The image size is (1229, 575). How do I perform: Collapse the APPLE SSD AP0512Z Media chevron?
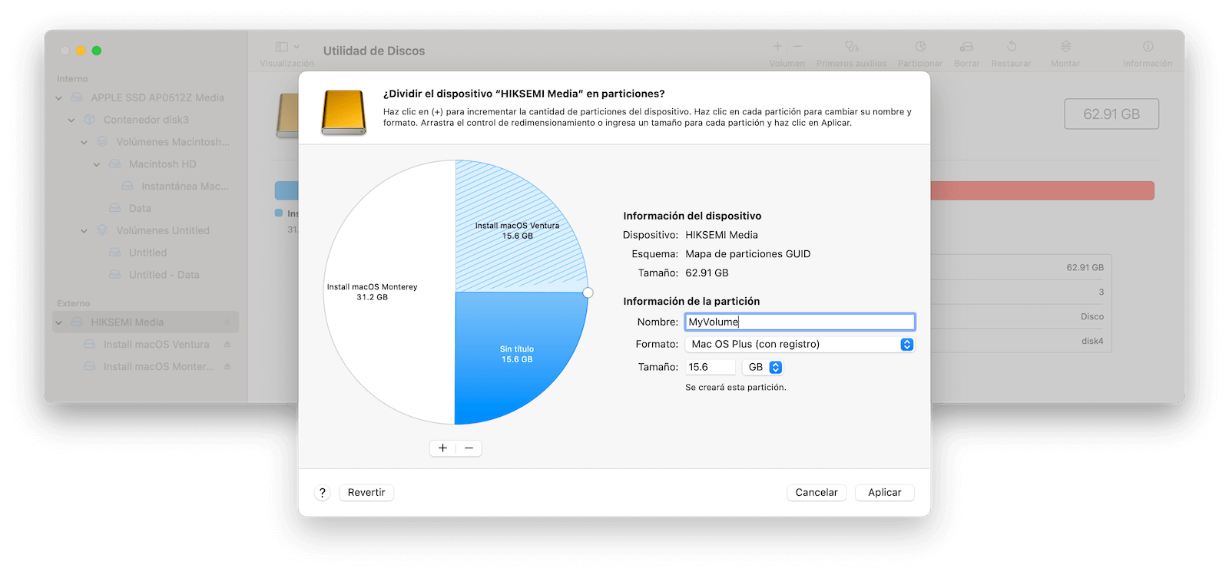[x=59, y=98]
